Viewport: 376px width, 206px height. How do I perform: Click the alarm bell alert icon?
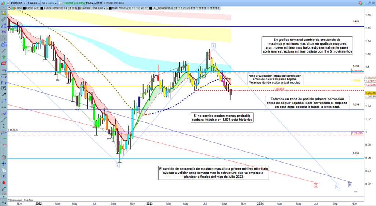pos(4,13)
